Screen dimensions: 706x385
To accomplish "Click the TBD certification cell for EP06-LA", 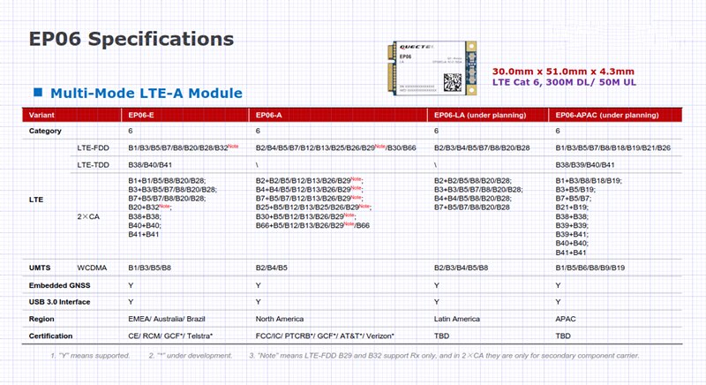I will (442, 336).
